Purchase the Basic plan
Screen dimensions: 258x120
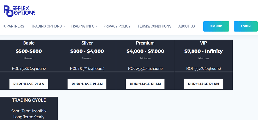[29, 84]
